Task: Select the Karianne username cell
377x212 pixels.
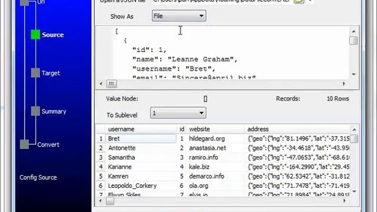Action: 141,167
